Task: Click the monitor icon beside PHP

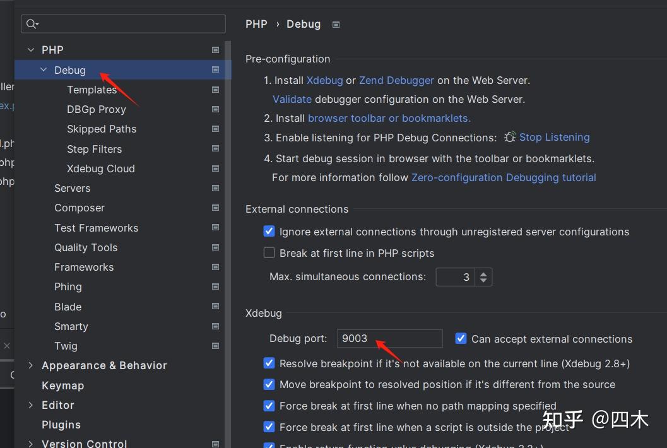Action: coord(215,49)
